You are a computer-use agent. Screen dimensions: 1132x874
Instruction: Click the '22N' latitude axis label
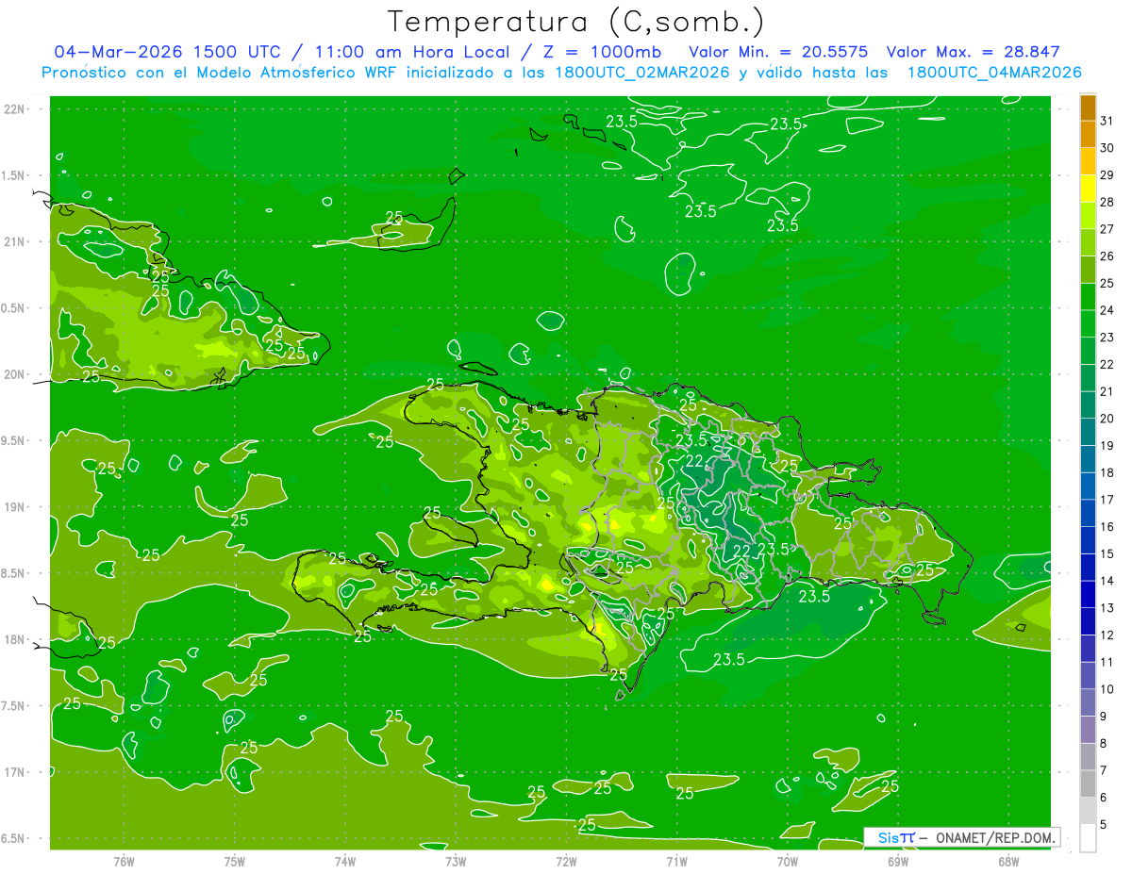15,109
